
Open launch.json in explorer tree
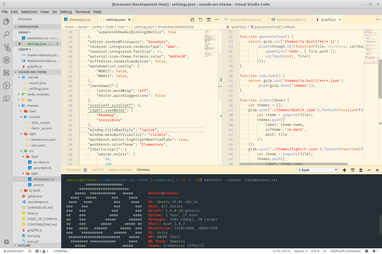coord(38,83)
